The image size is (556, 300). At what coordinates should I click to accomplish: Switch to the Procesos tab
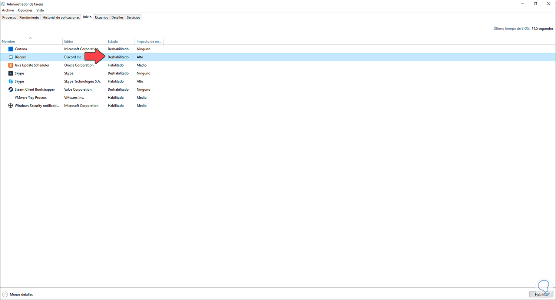coord(9,17)
